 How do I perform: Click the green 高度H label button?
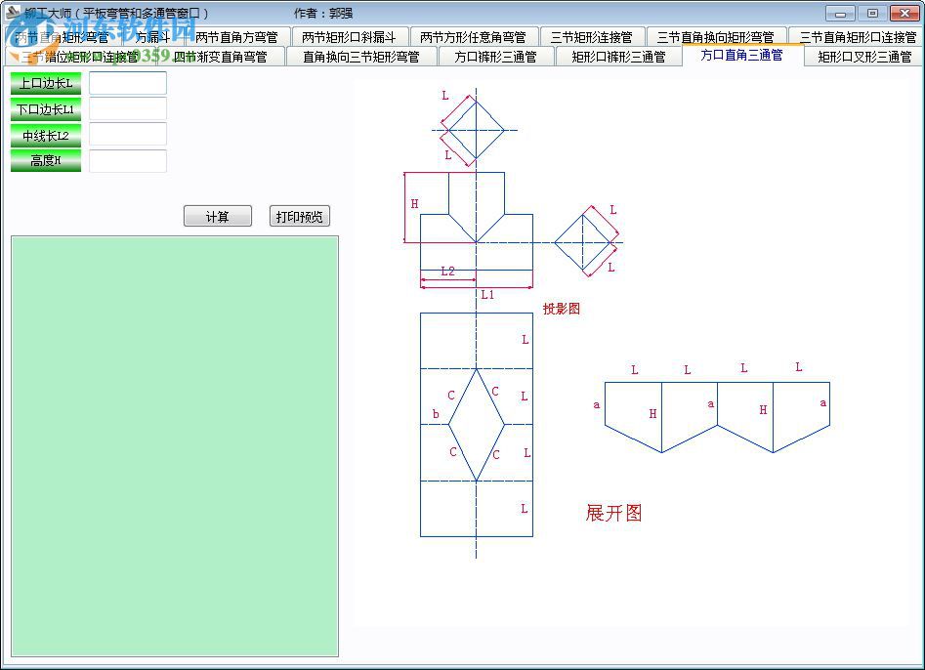tap(46, 160)
